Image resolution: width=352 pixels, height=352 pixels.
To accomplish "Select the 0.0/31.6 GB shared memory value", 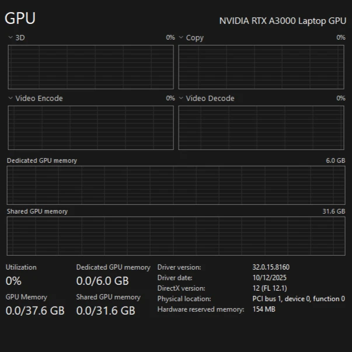I will [x=106, y=311].
